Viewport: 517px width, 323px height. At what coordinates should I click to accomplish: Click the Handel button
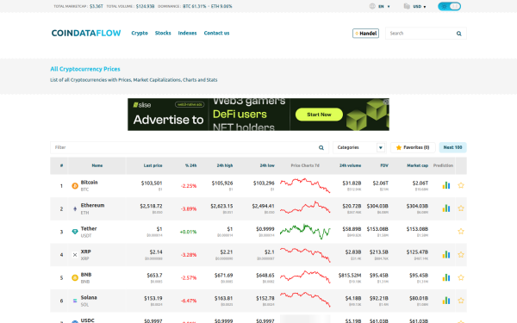coord(365,34)
